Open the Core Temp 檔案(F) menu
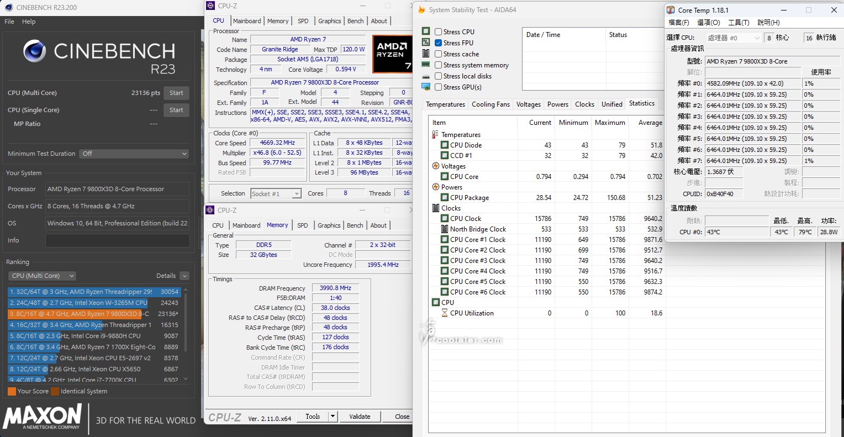Viewport: 844px width, 437px height. (679, 23)
